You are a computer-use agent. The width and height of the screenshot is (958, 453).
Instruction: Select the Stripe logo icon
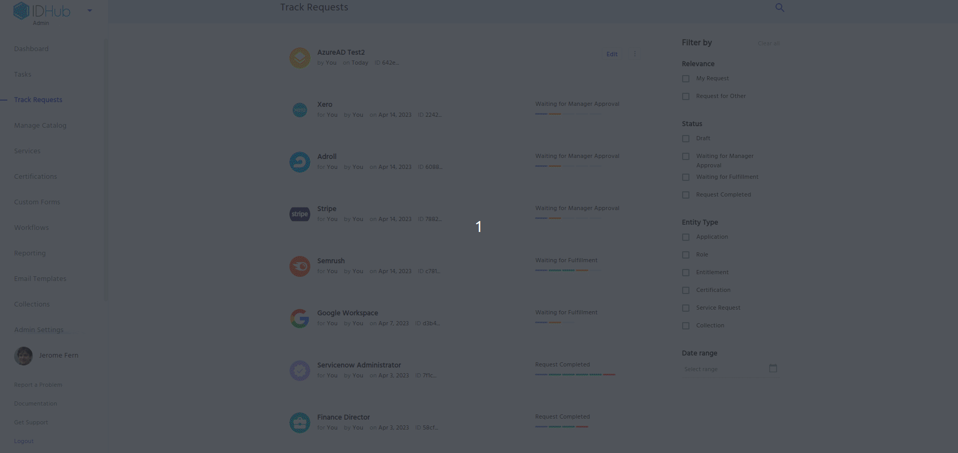point(300,214)
